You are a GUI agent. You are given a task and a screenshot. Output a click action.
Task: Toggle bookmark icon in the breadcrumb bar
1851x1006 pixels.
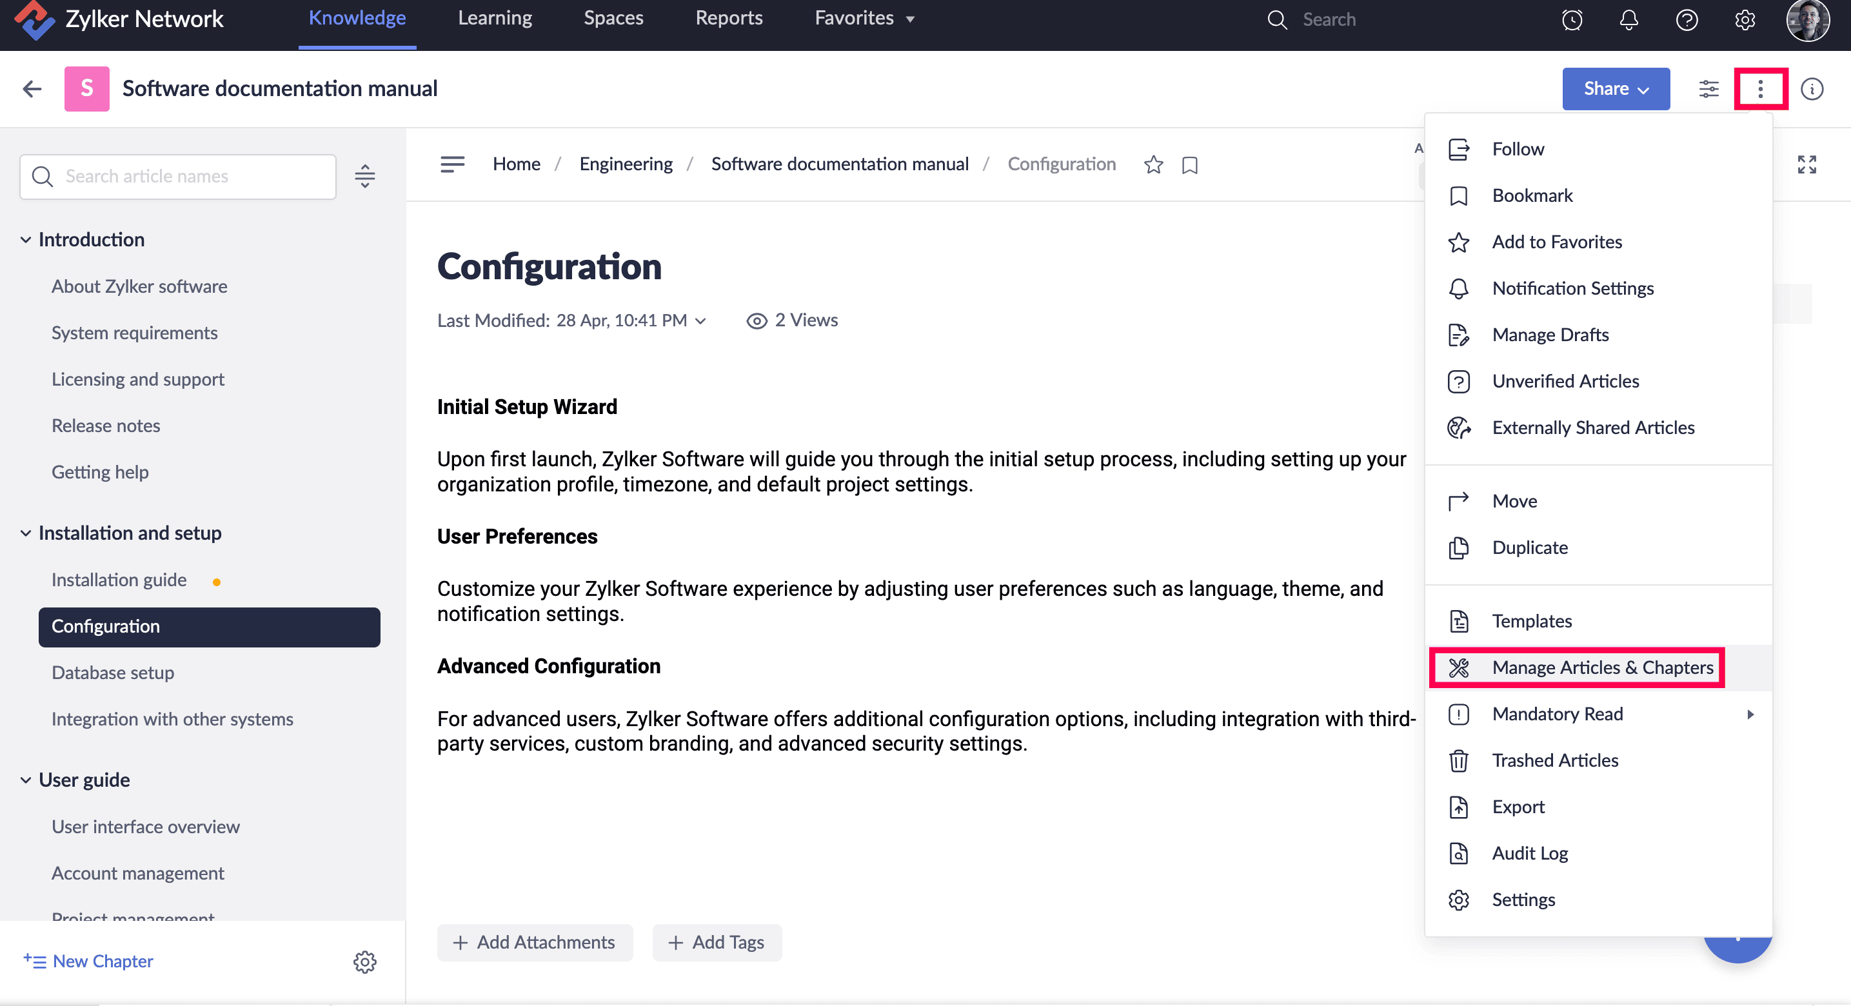[1189, 165]
